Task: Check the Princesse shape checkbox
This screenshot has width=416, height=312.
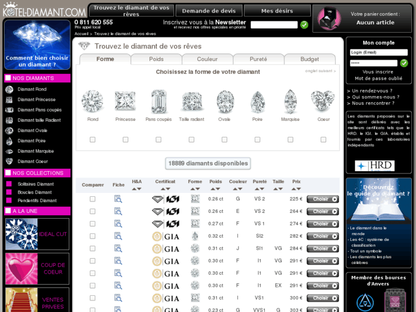Action: tap(125, 140)
